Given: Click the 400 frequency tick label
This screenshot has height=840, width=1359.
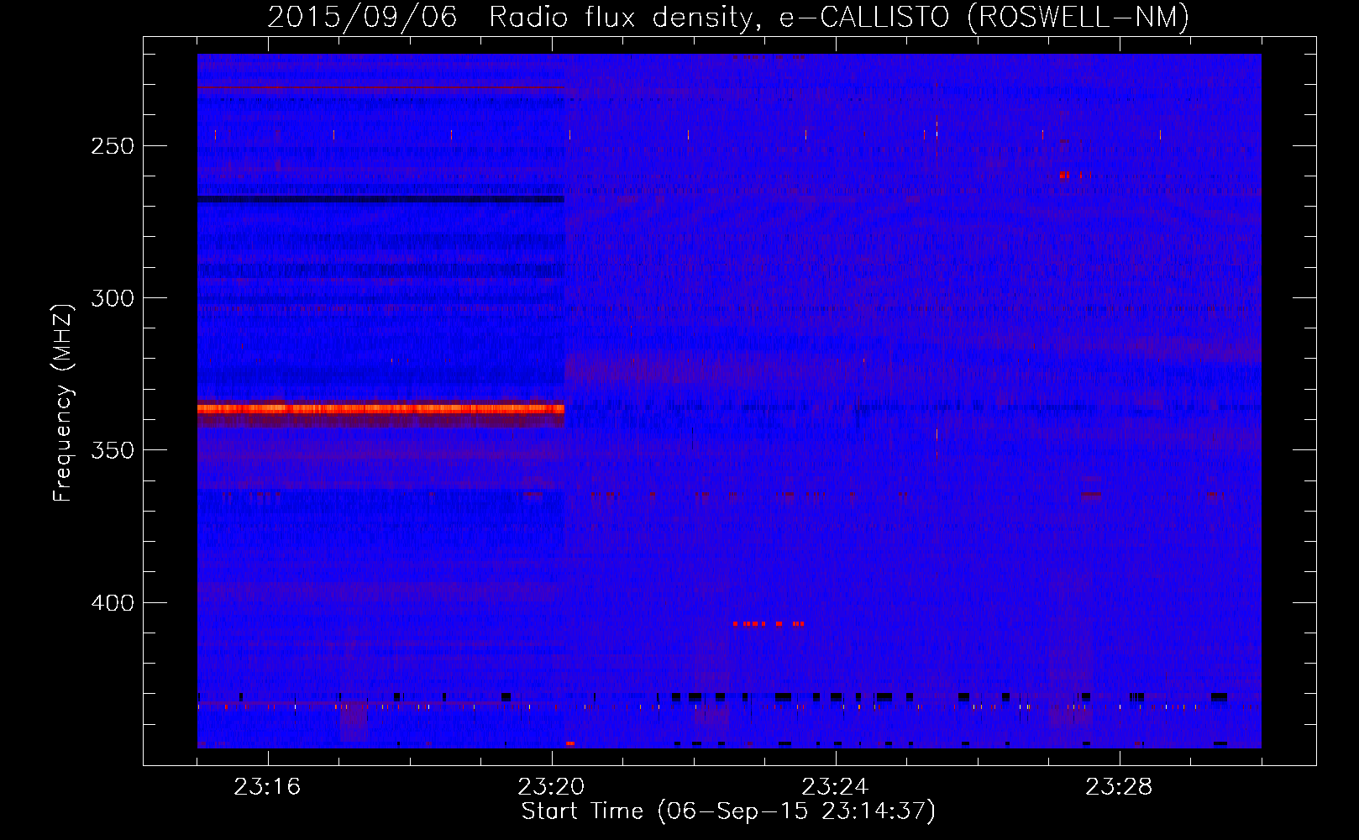Looking at the screenshot, I should click(x=113, y=603).
